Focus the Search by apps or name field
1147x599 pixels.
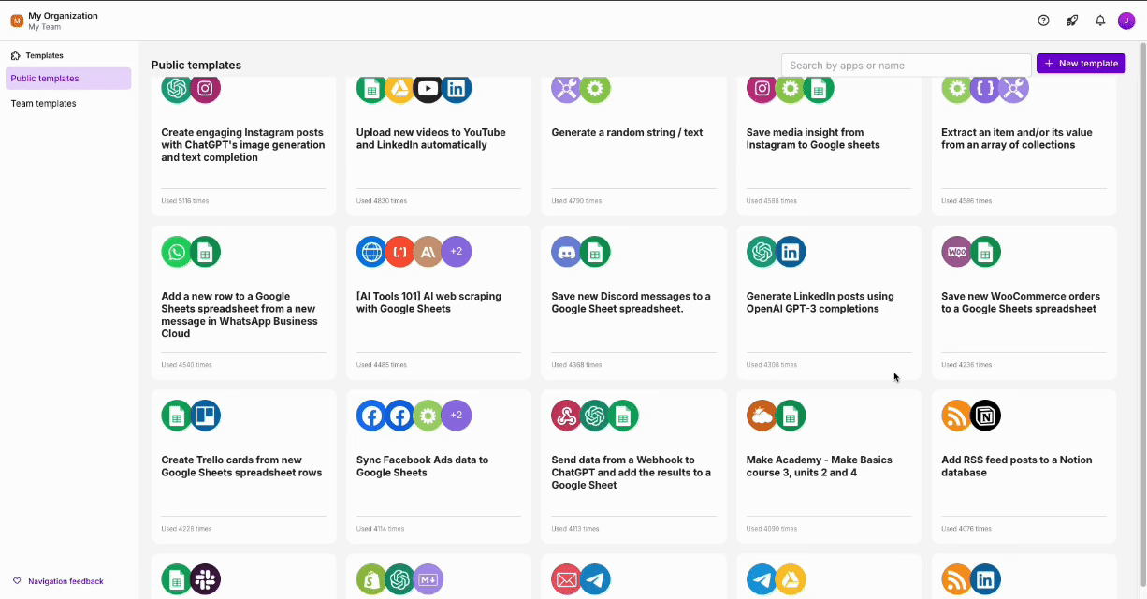pos(906,66)
